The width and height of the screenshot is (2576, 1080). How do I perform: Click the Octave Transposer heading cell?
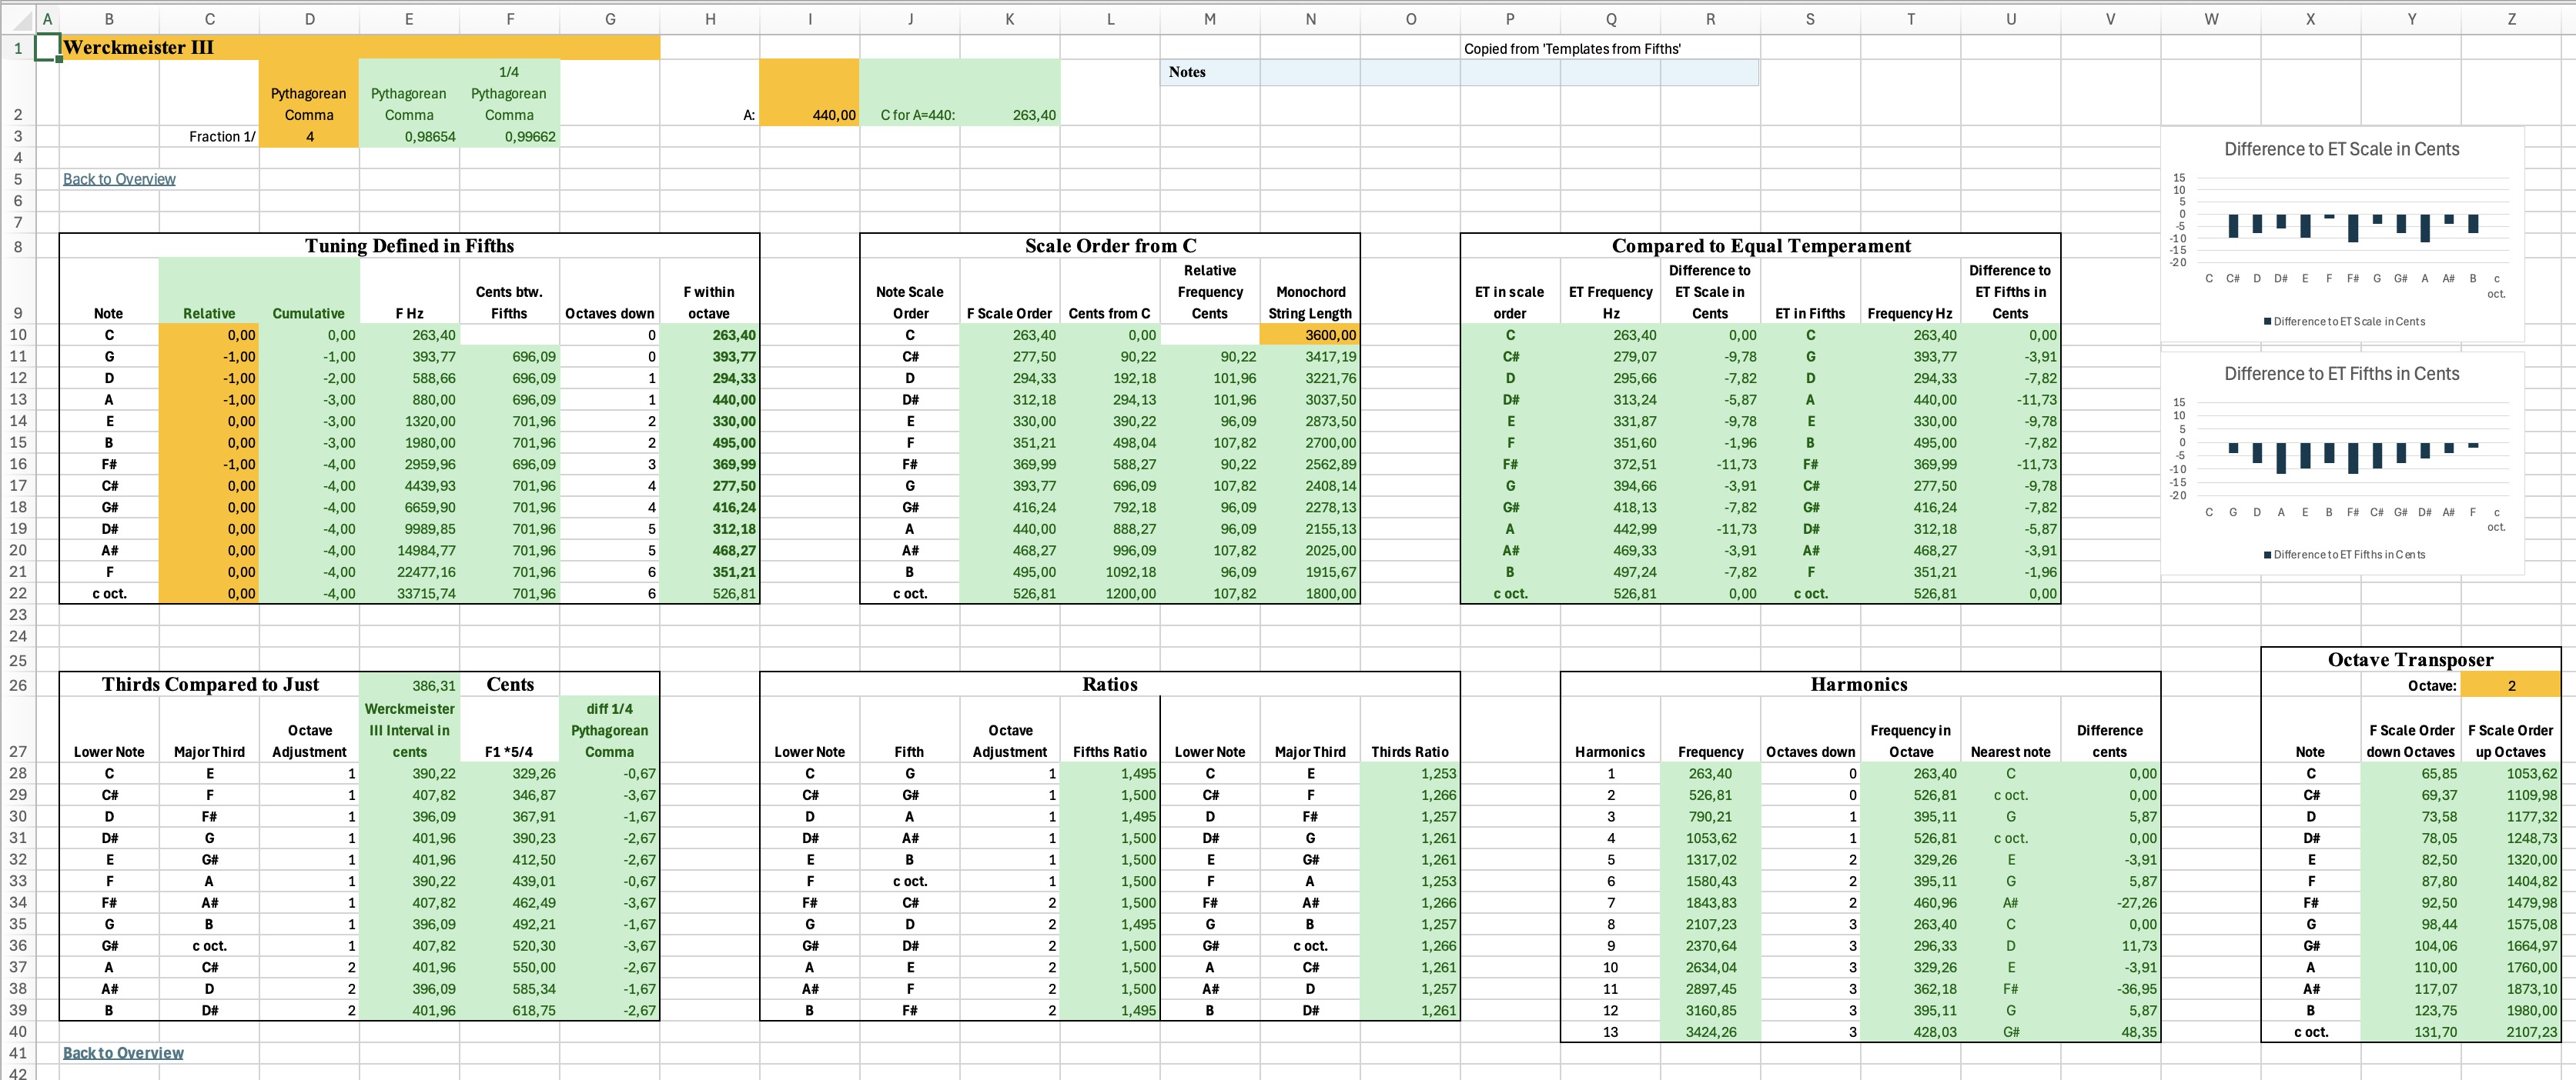[x=2410, y=659]
